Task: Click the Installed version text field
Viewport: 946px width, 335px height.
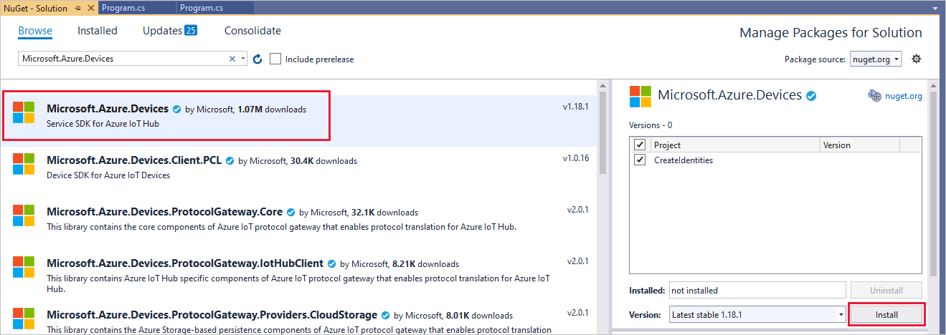Action: [x=757, y=291]
